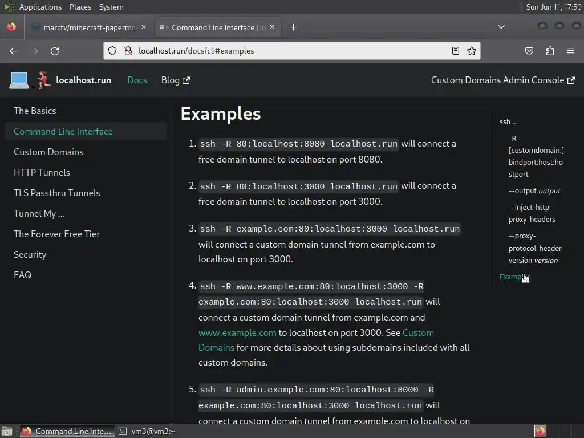
Task: Open the shield tracking protection icon
Action: [x=112, y=51]
